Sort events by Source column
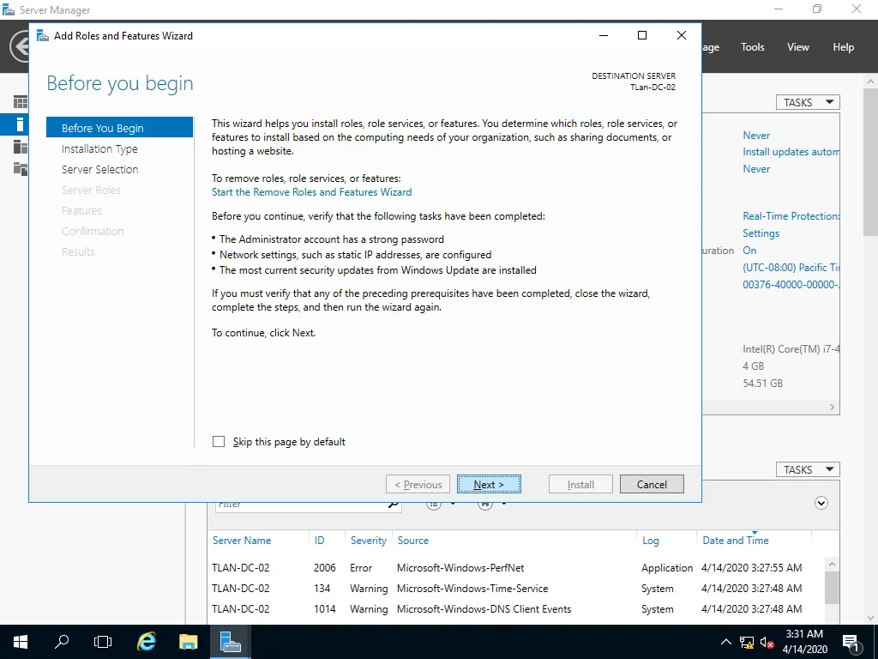 (x=412, y=541)
